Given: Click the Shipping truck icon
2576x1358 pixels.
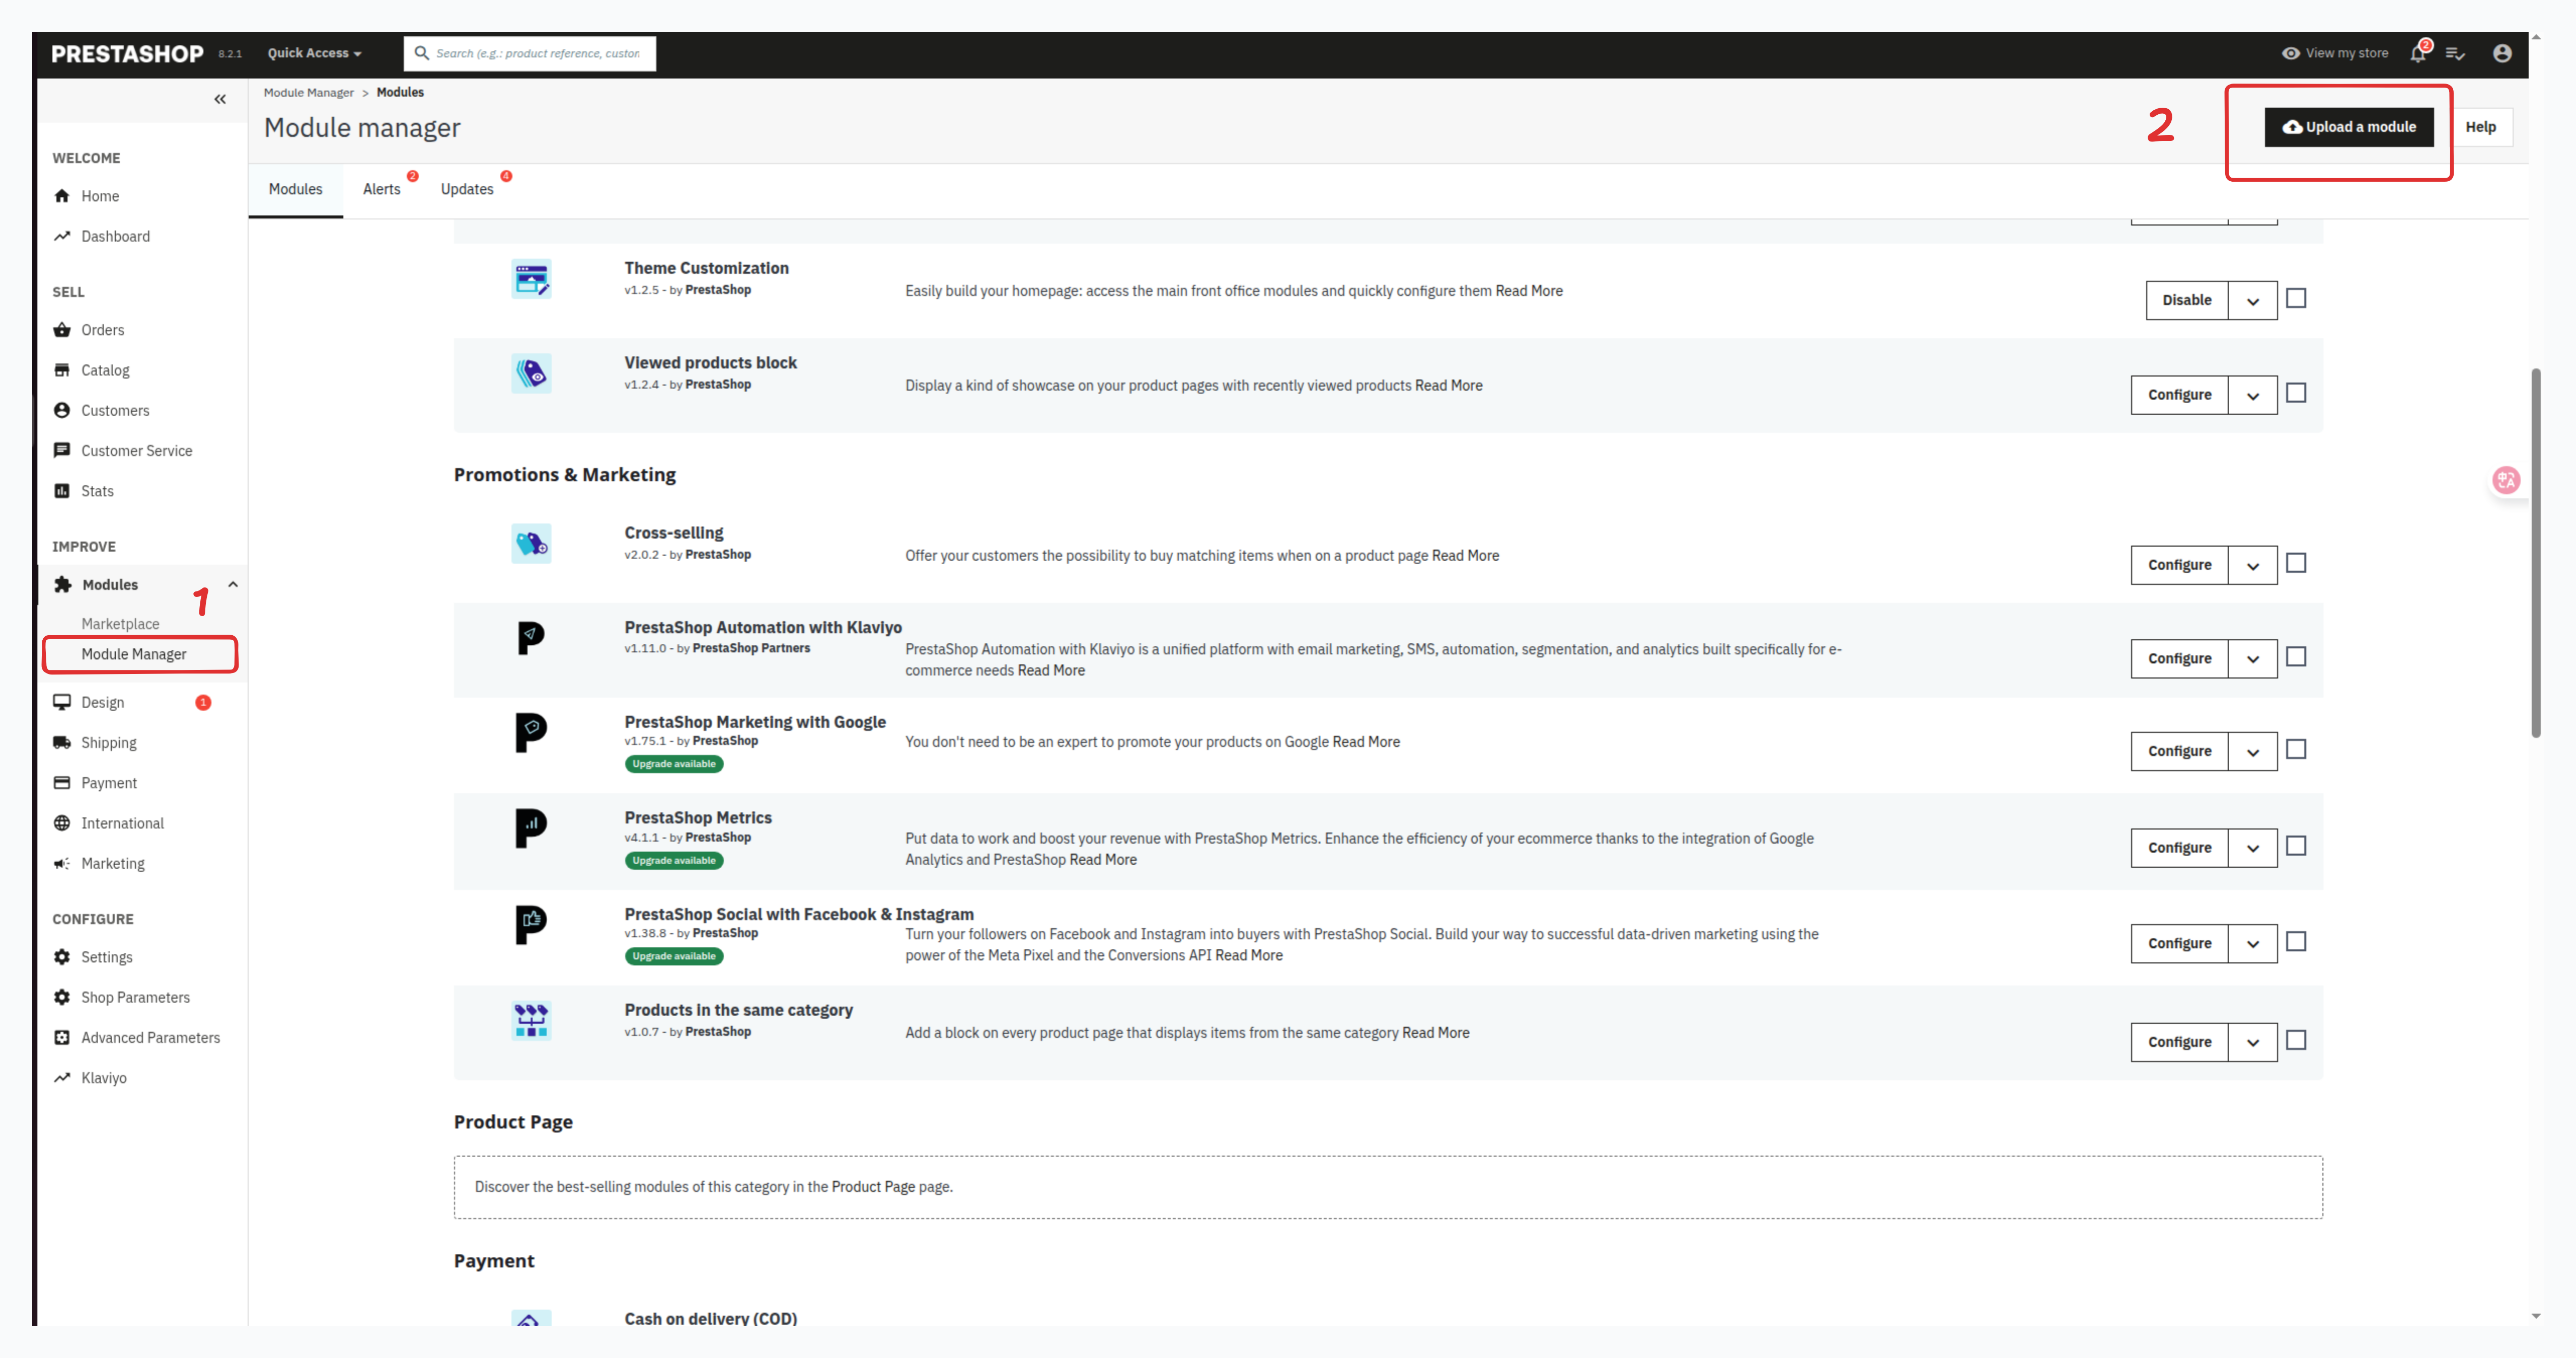Looking at the screenshot, I should click(62, 742).
